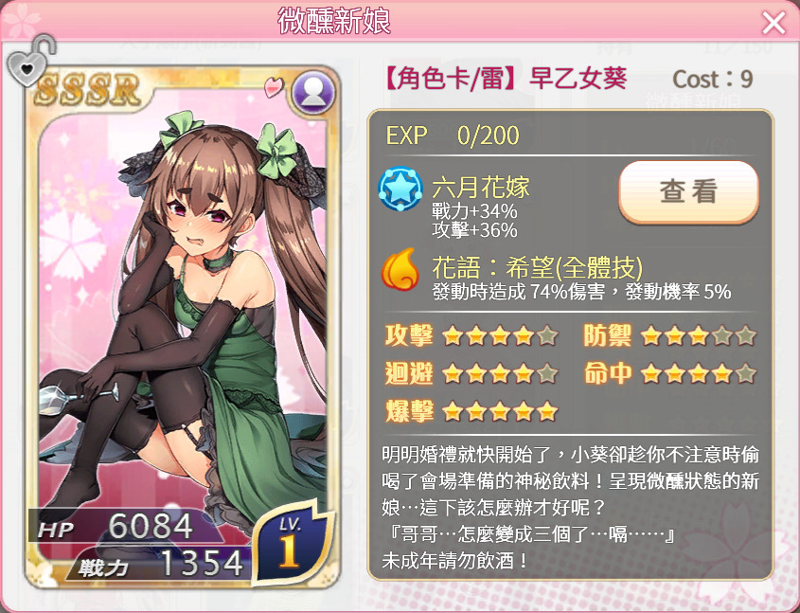The width and height of the screenshot is (800, 613).
Task: Click the SSSR rarity badge
Action: (88, 89)
